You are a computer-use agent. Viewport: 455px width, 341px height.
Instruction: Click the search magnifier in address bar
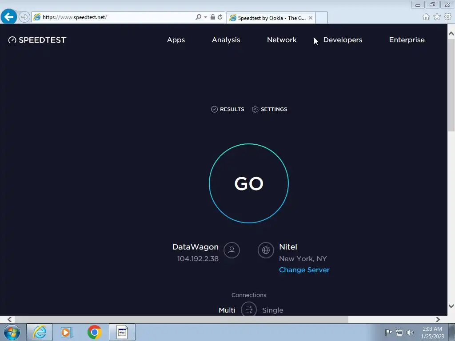198,17
